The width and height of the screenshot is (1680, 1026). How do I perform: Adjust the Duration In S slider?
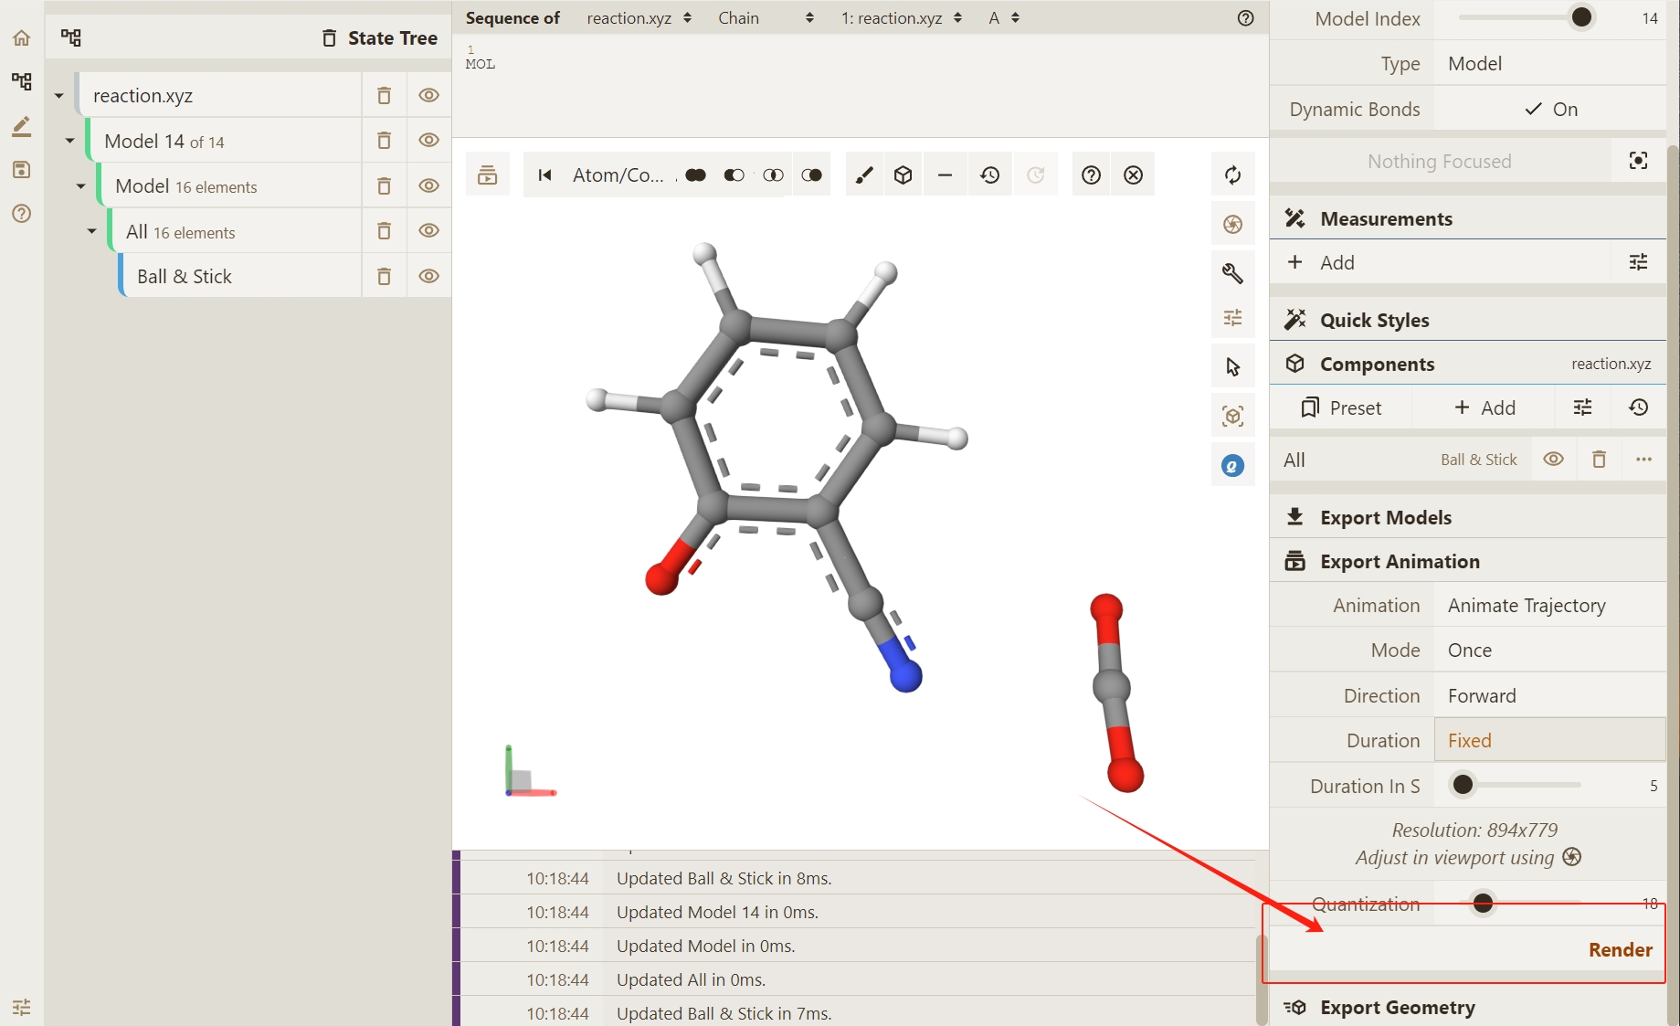point(1463,785)
